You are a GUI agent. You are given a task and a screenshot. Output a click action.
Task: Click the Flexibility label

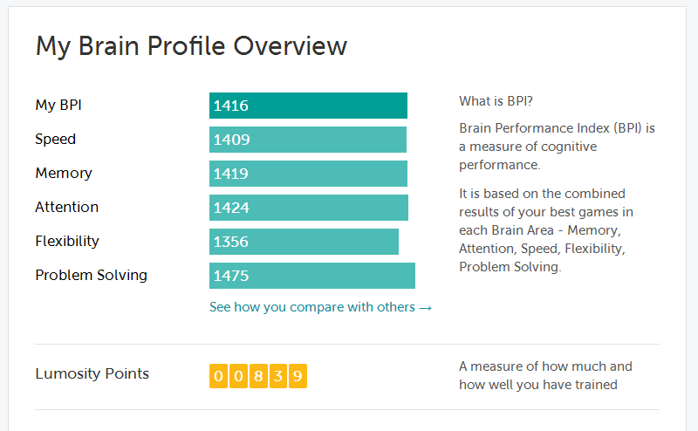tap(67, 241)
